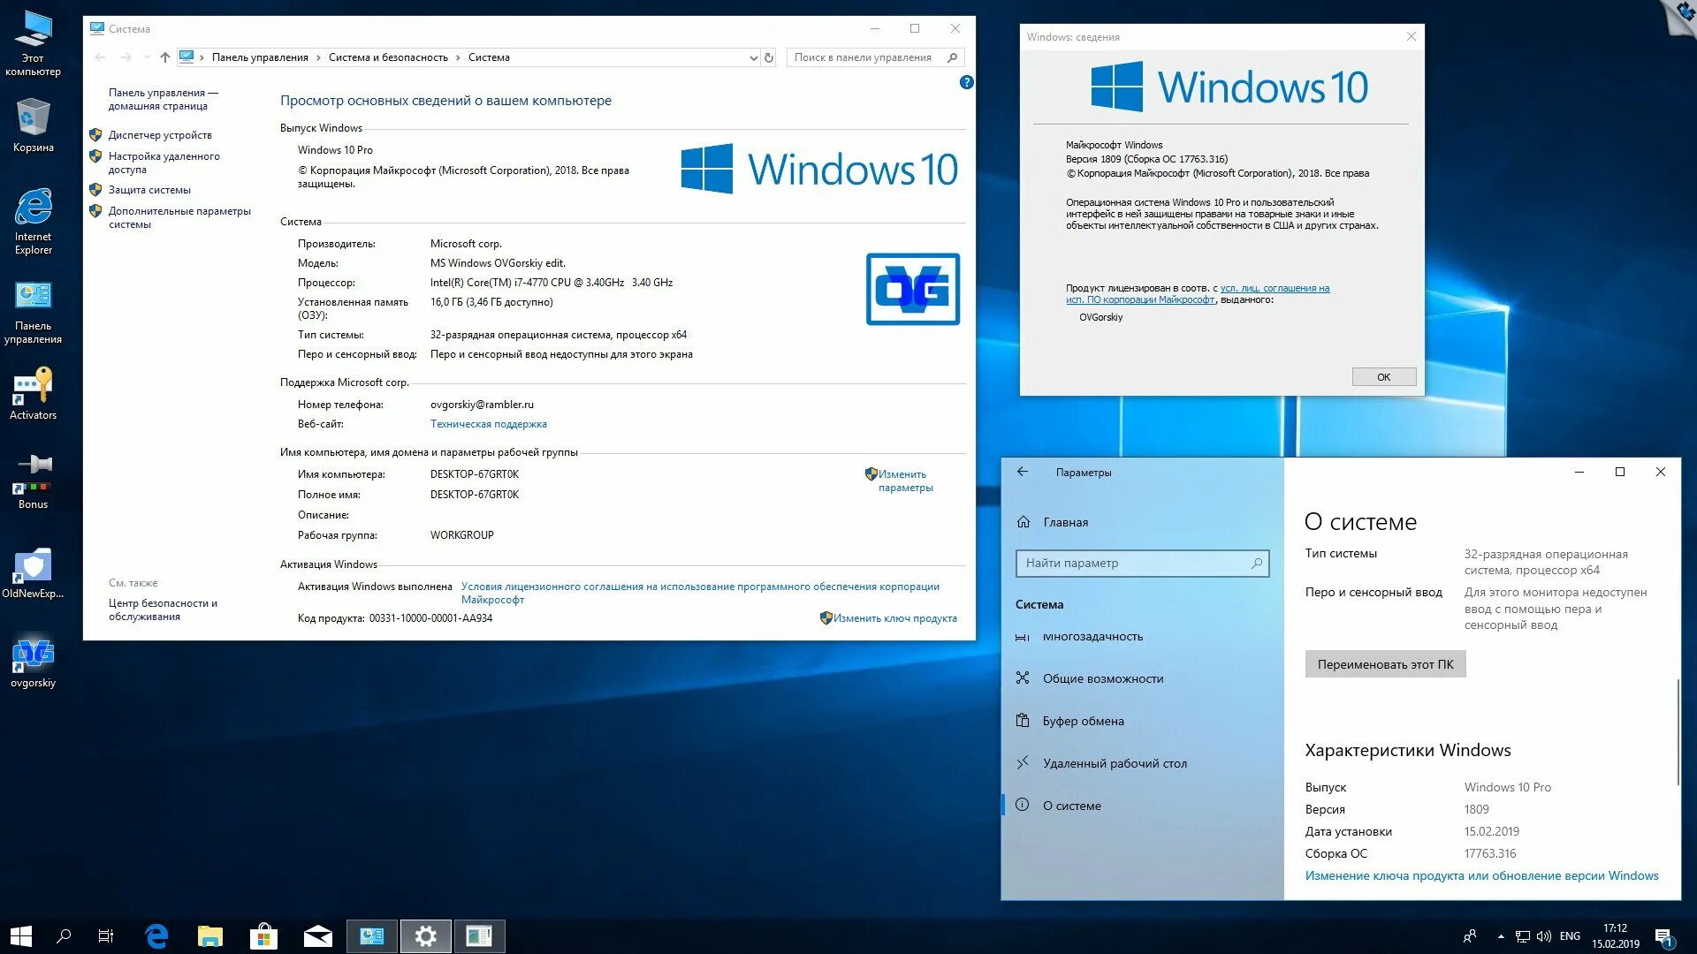Click Изменить ключ продукта link
Image resolution: width=1697 pixels, height=954 pixels.
894,618
